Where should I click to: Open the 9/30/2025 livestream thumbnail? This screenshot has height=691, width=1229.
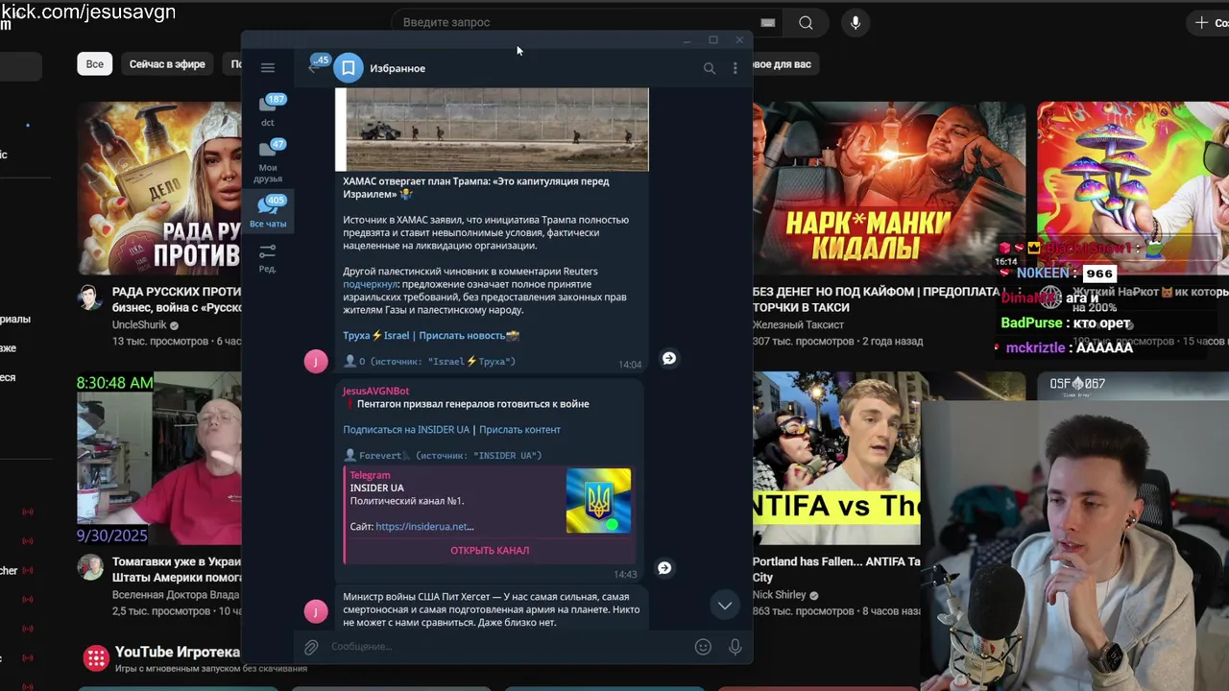(x=159, y=459)
